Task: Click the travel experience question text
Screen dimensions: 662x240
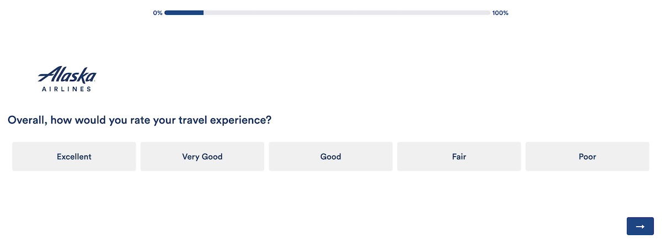Action: (x=140, y=120)
